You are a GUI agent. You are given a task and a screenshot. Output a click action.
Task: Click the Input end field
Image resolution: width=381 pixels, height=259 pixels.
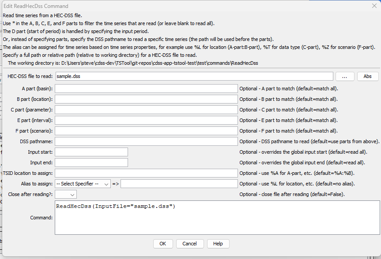pos(91,163)
